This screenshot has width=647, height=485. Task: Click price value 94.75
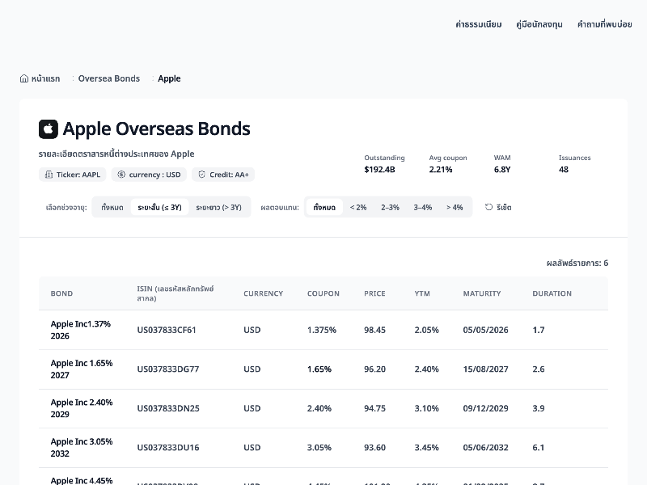pos(374,408)
